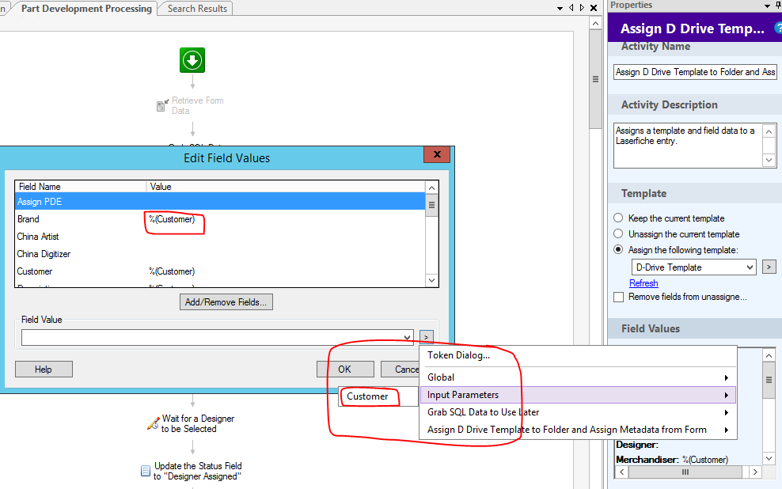Click Activity Description scroll up arrow
This screenshot has width=782, height=489.
tap(769, 131)
